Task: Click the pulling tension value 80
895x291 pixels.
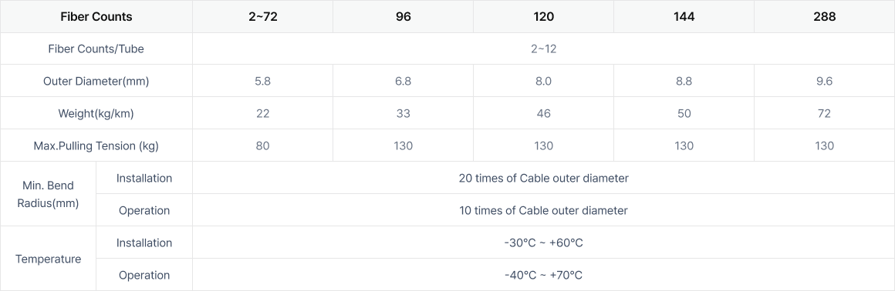Action: (x=262, y=146)
